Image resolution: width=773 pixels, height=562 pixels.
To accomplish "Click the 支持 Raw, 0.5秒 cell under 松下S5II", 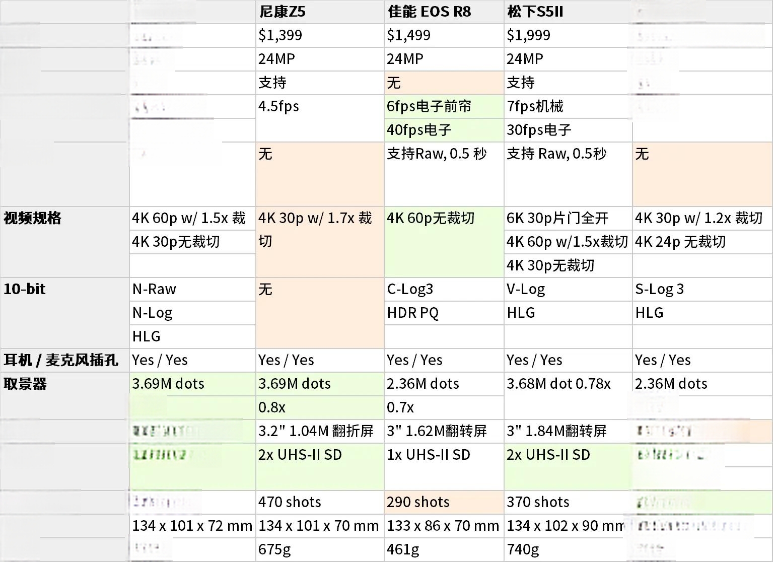I will pos(568,174).
